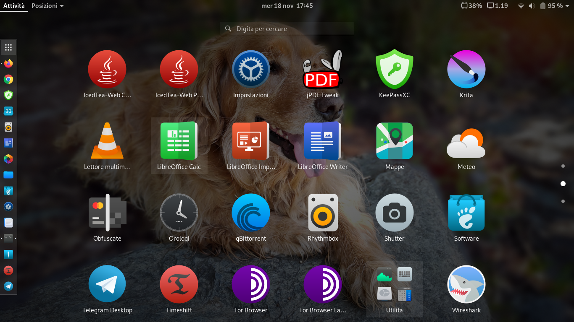
Task: Open Timeshift in the dock
Action: click(8, 270)
